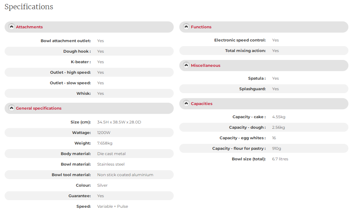Select the Miscellaneous section title
Image resolution: width=354 pixels, height=214 pixels.
point(205,66)
